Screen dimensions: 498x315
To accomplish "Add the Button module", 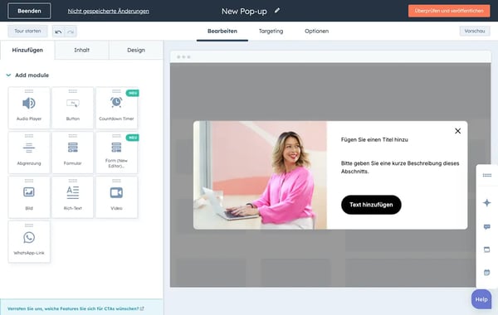I will [73, 108].
